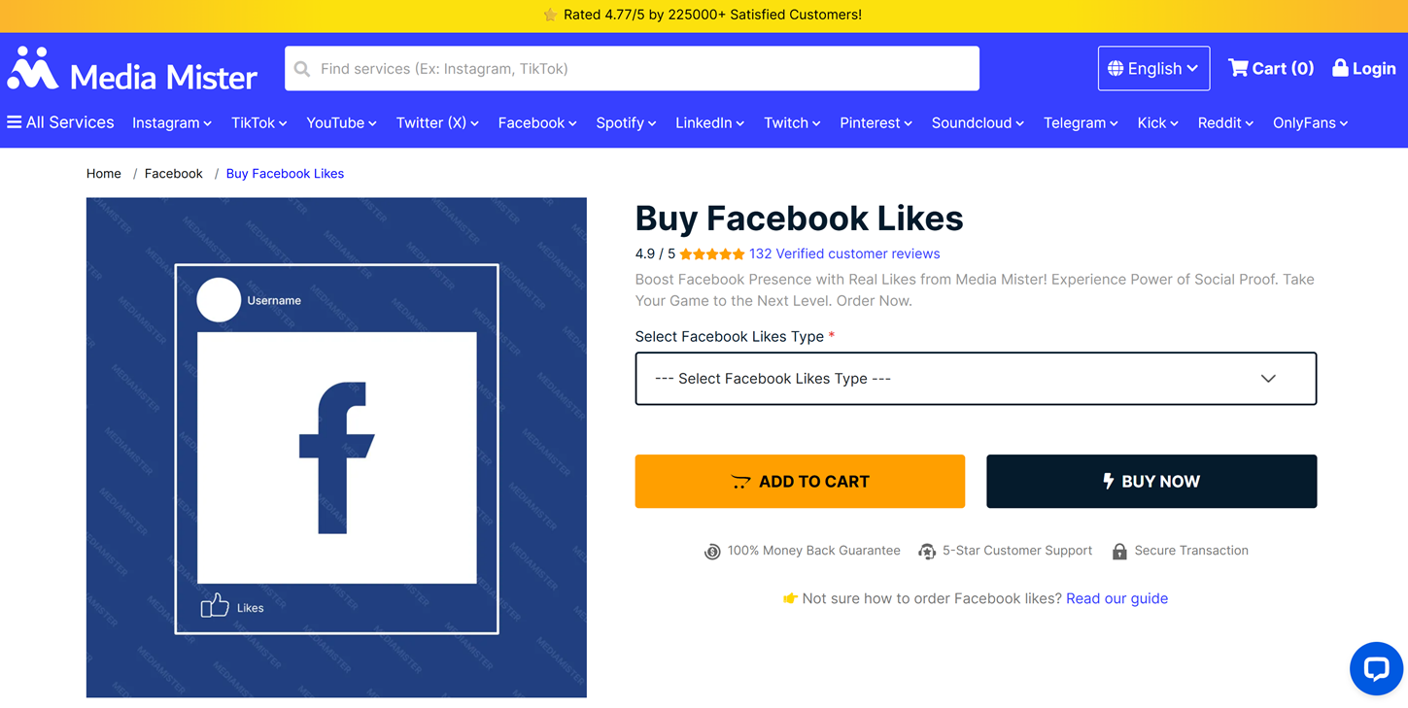Click the thumbs-up Likes icon in image
Image resolution: width=1408 pixels, height=708 pixels.
pos(215,606)
